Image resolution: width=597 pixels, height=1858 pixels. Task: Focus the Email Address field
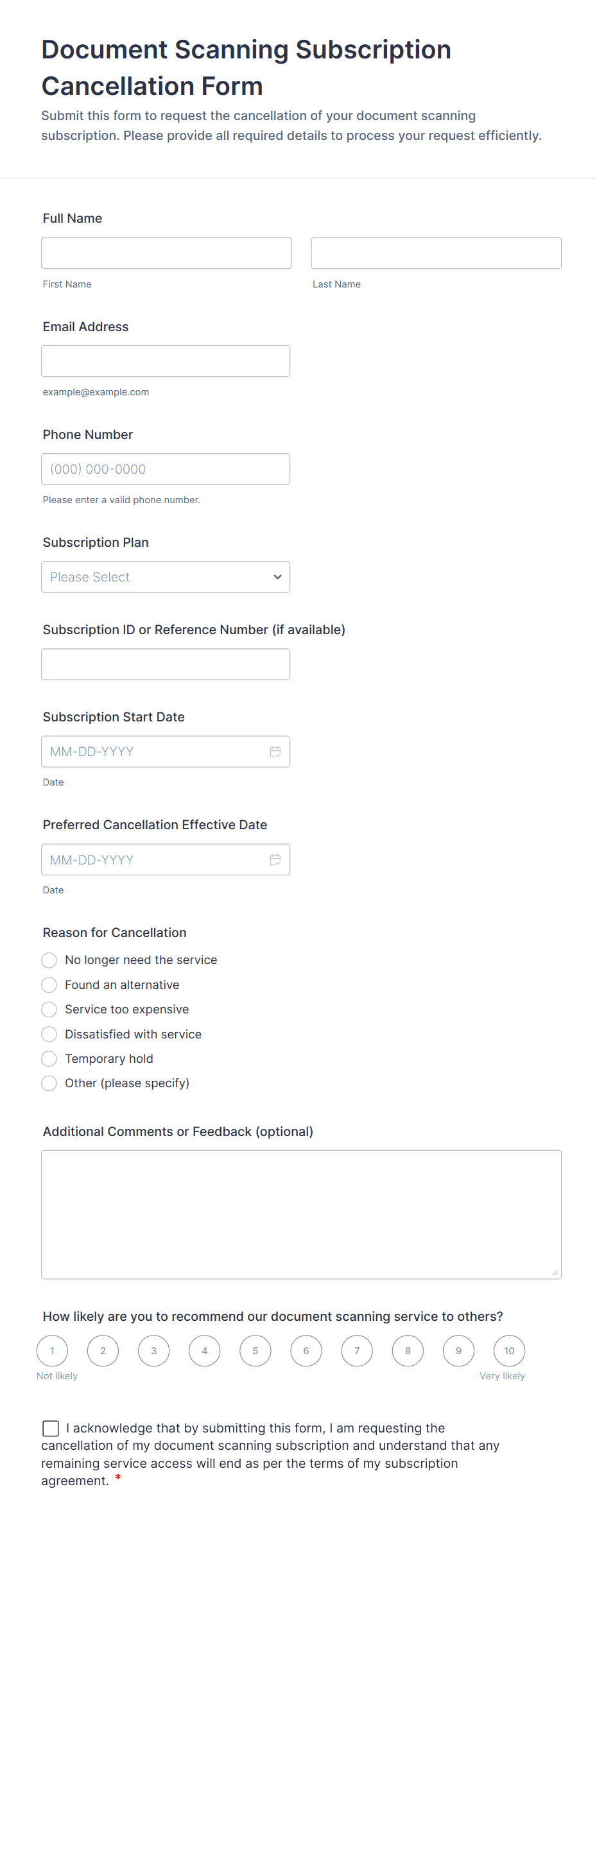(166, 361)
